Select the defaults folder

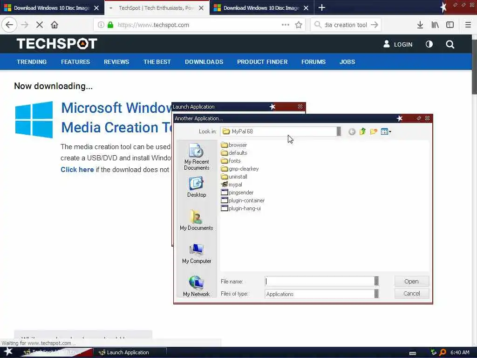pyautogui.click(x=234, y=153)
